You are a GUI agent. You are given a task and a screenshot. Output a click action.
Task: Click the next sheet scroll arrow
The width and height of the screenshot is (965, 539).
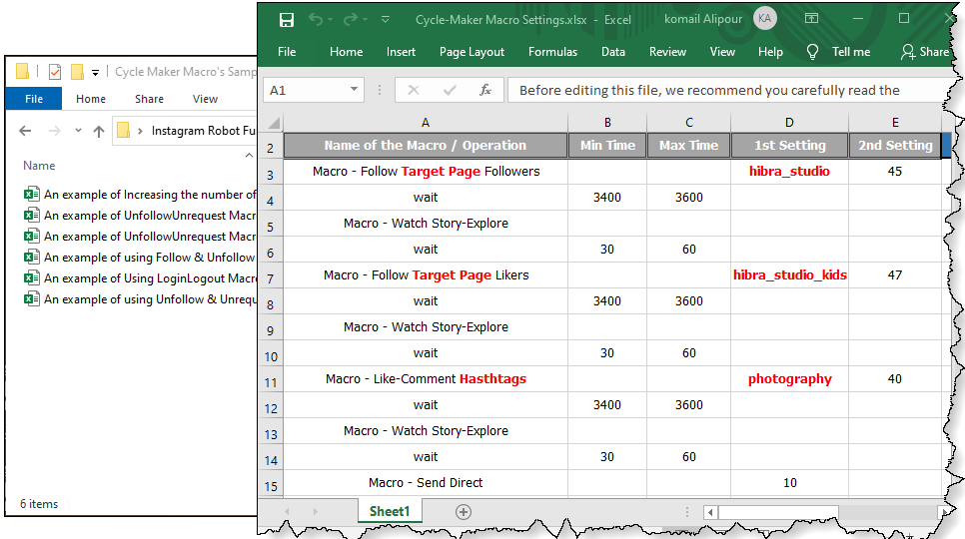315,512
